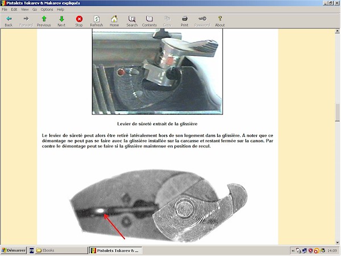
Task: Click the orange wireless alert tray icon
Action: click(x=317, y=251)
